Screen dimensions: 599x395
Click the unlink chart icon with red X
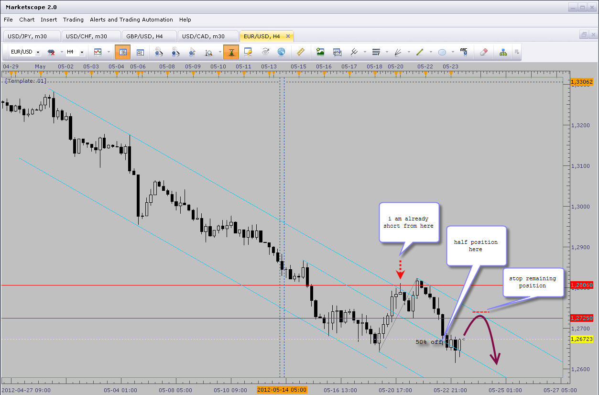(x=51, y=52)
